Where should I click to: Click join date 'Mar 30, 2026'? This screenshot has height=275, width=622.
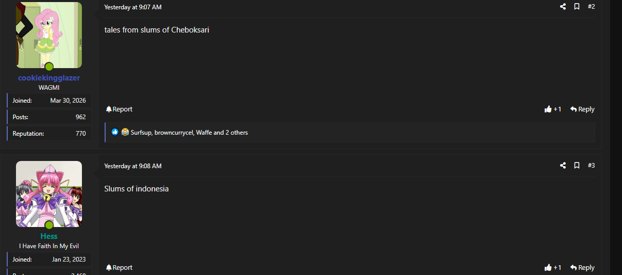click(x=68, y=101)
